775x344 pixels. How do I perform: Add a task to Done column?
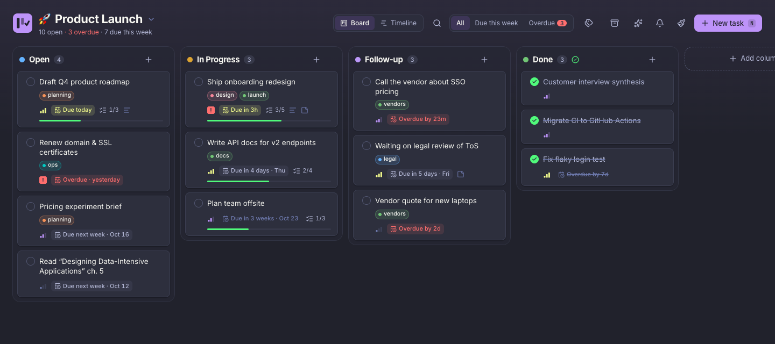point(652,60)
